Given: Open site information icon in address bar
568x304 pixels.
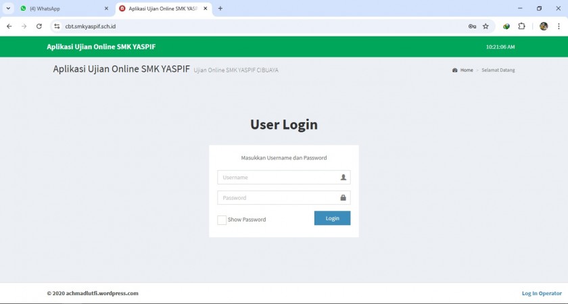Looking at the screenshot, I should coord(57,26).
